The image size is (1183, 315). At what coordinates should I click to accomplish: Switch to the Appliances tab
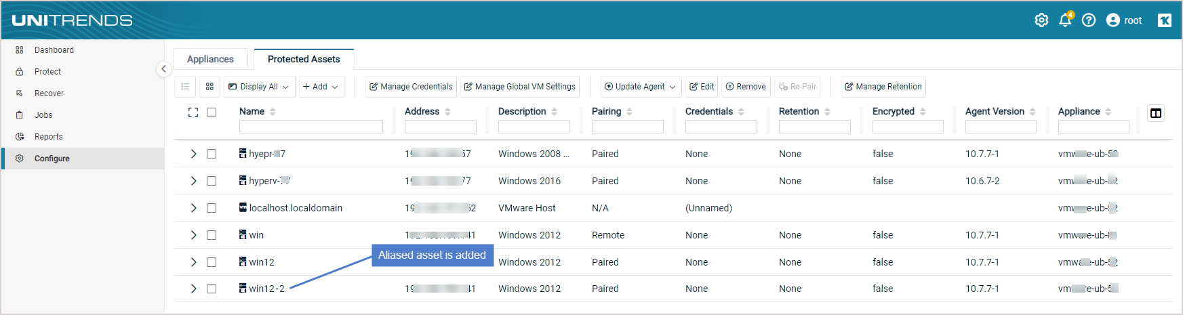(210, 60)
